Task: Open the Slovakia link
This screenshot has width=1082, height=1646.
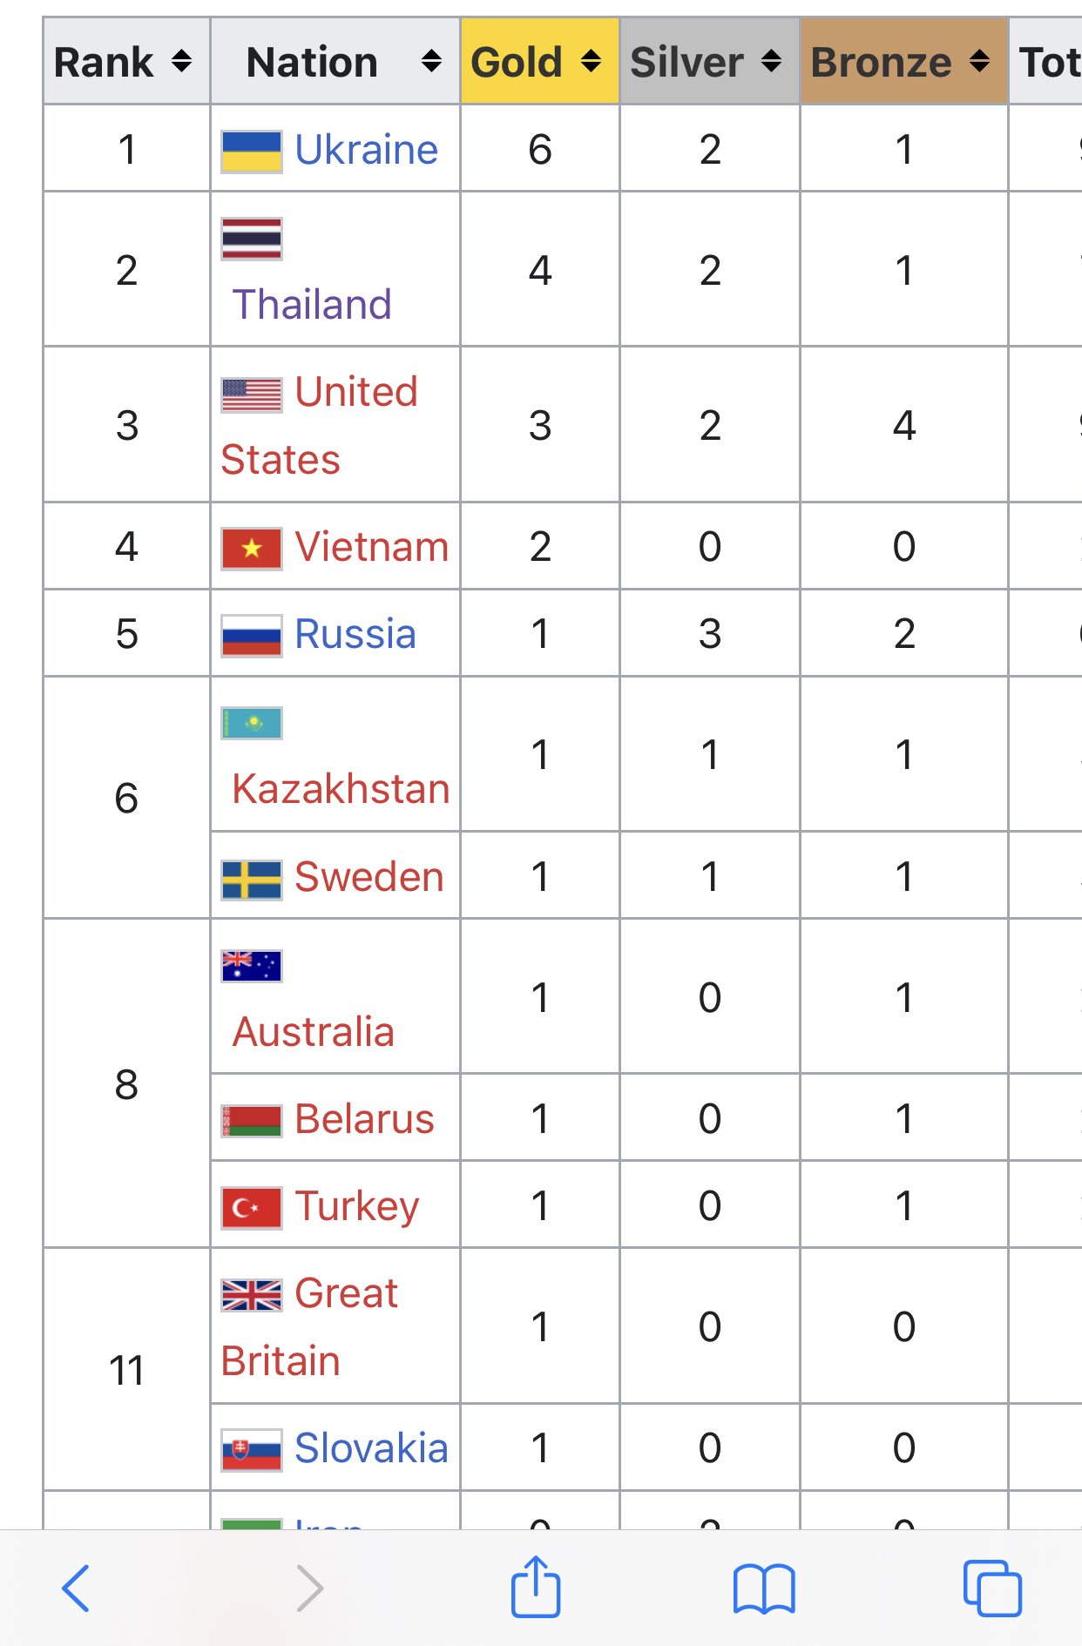Action: pyautogui.click(x=371, y=1447)
